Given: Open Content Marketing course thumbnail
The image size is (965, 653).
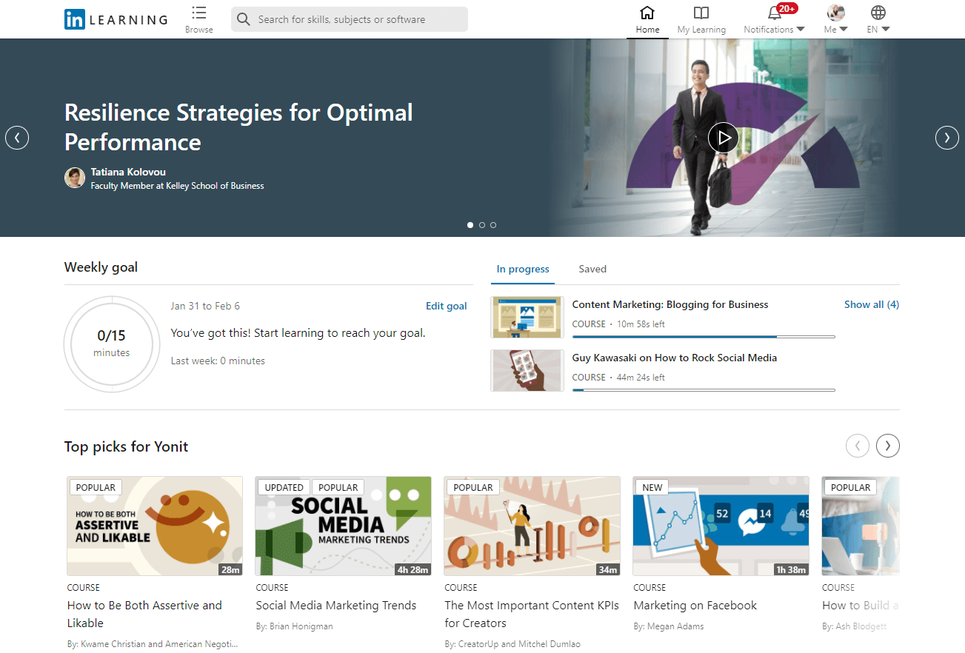Looking at the screenshot, I should click(527, 318).
